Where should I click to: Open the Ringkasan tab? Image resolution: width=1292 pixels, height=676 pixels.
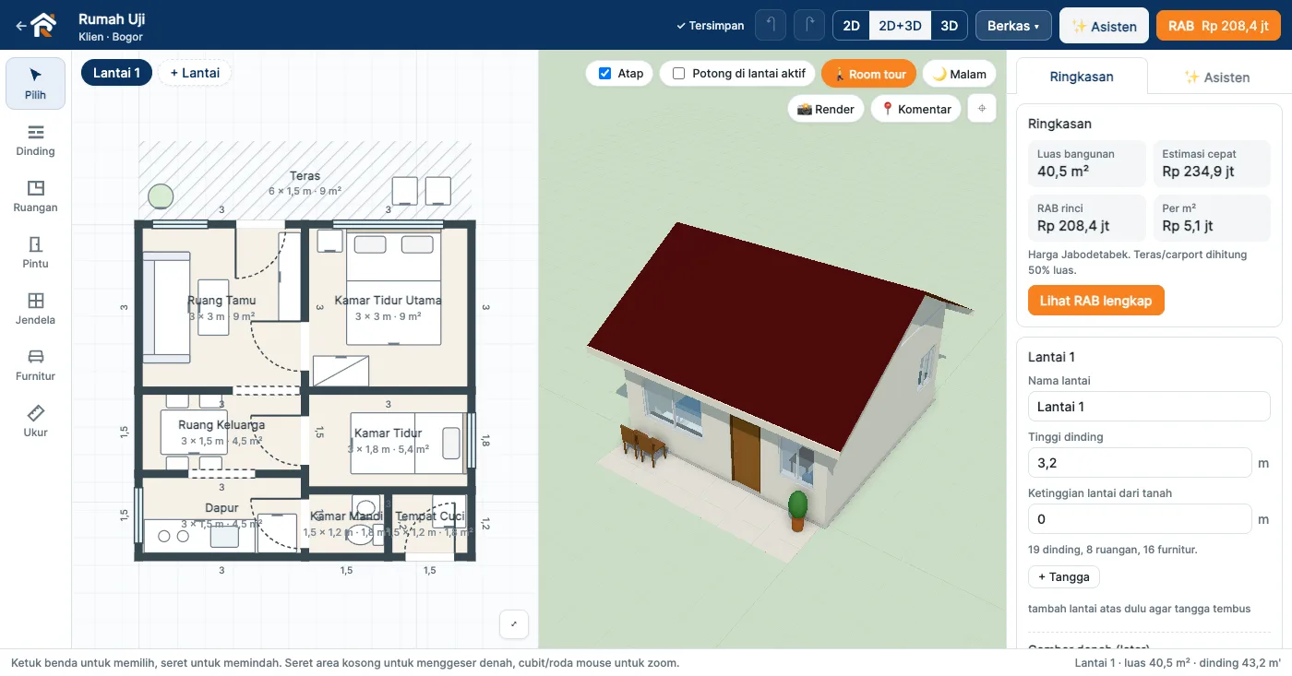tap(1082, 77)
